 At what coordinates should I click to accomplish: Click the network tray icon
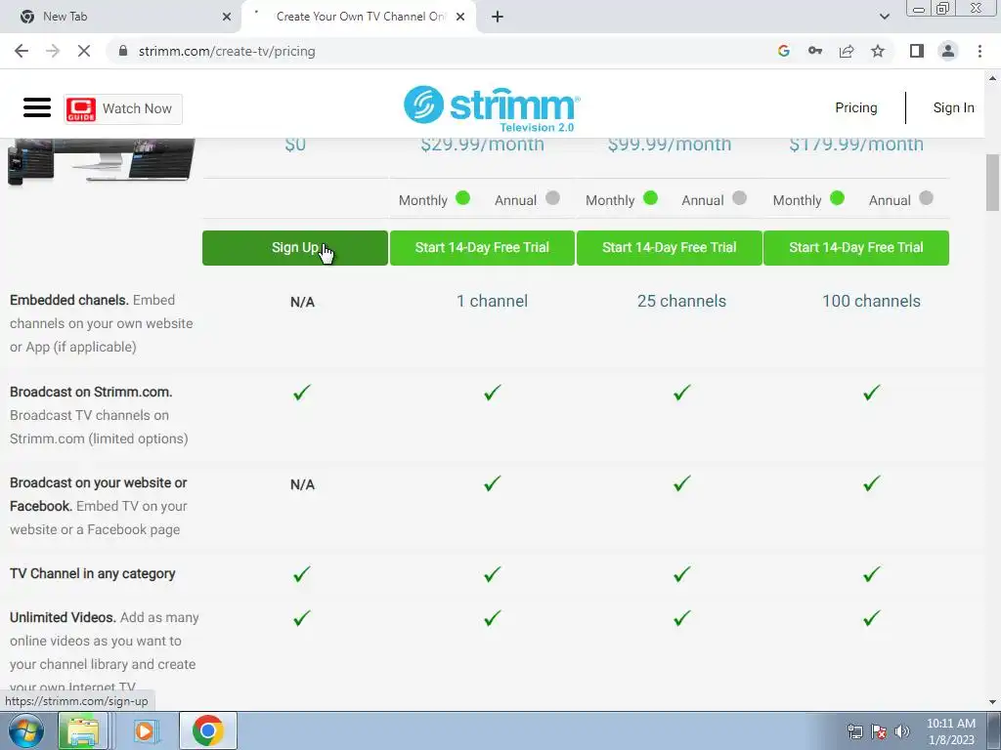pos(854,731)
